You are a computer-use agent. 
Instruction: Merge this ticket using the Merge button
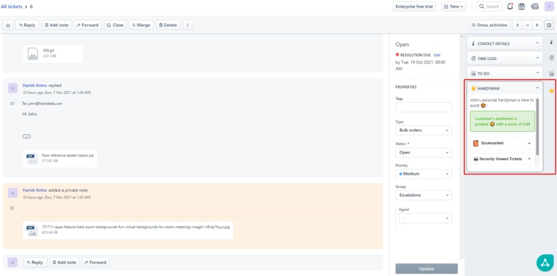click(x=141, y=26)
